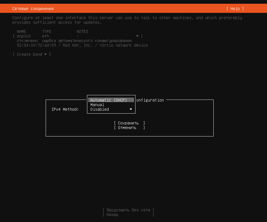Click the NOTES column header
This screenshot has width=267, height=222.
tap(82, 31)
